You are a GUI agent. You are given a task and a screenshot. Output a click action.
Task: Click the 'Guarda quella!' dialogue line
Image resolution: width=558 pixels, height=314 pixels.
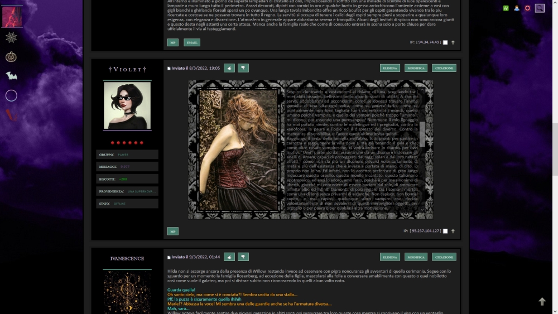[181, 290]
